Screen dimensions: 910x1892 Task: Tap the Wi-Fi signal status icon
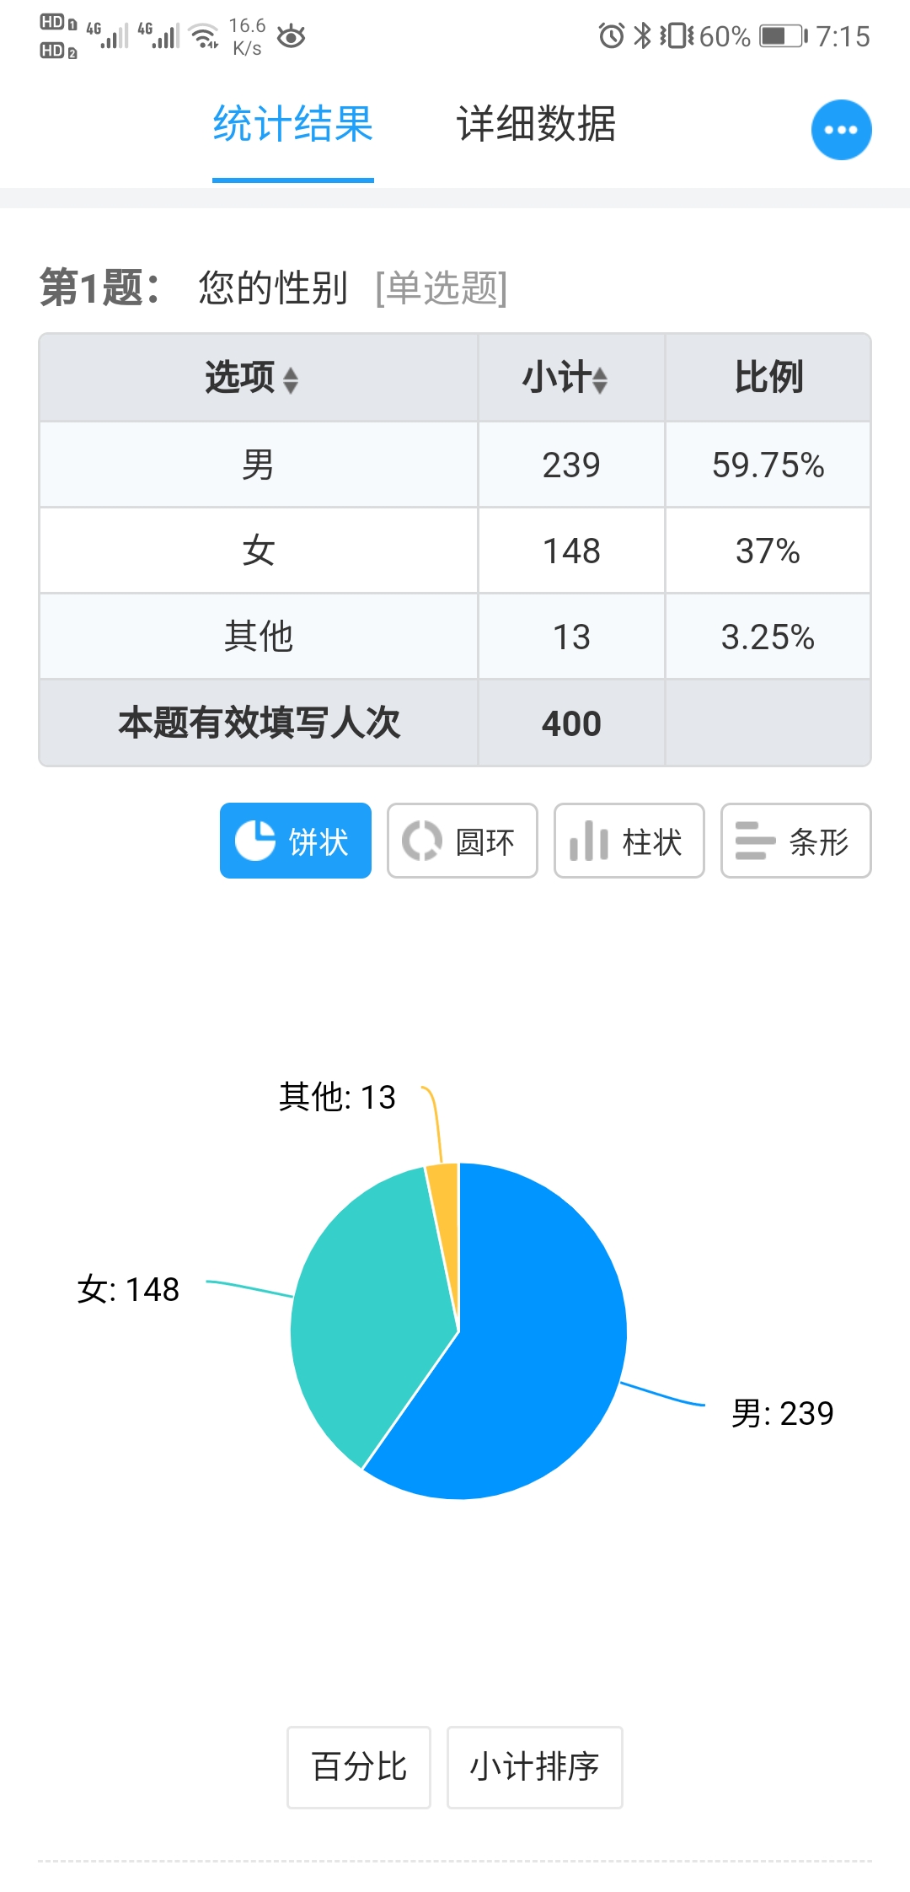pos(205,35)
